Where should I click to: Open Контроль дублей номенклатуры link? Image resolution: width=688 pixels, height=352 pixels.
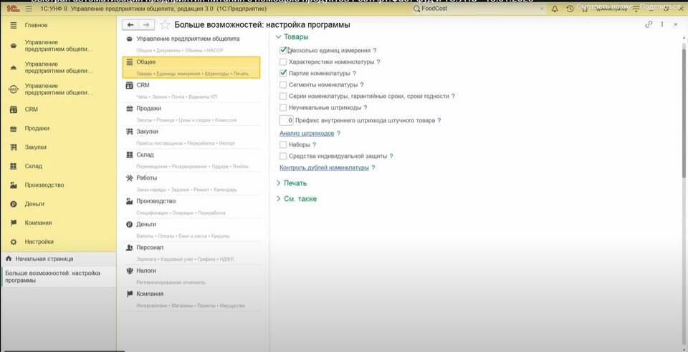[x=324, y=167]
